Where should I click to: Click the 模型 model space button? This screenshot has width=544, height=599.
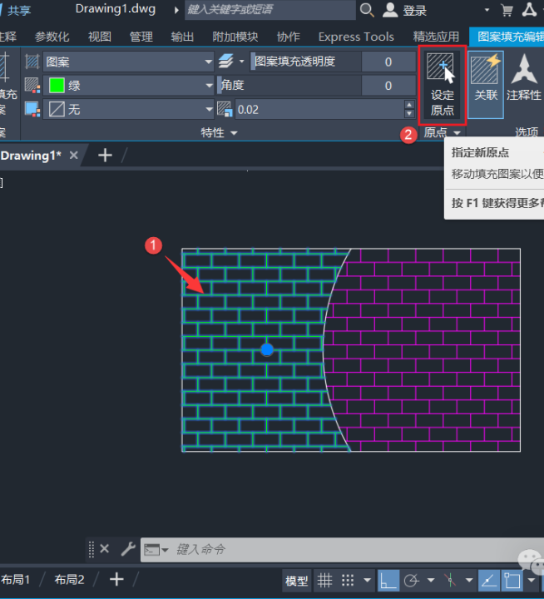pos(297,580)
